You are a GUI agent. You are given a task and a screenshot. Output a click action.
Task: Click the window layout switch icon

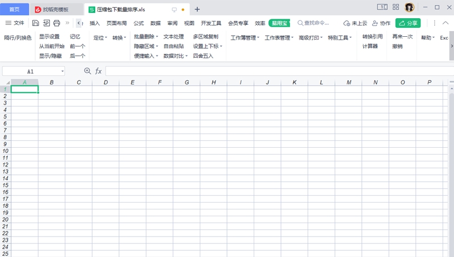[382, 7]
